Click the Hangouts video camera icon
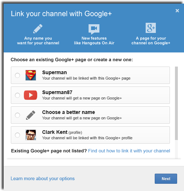184x191 pixels. [94, 29]
